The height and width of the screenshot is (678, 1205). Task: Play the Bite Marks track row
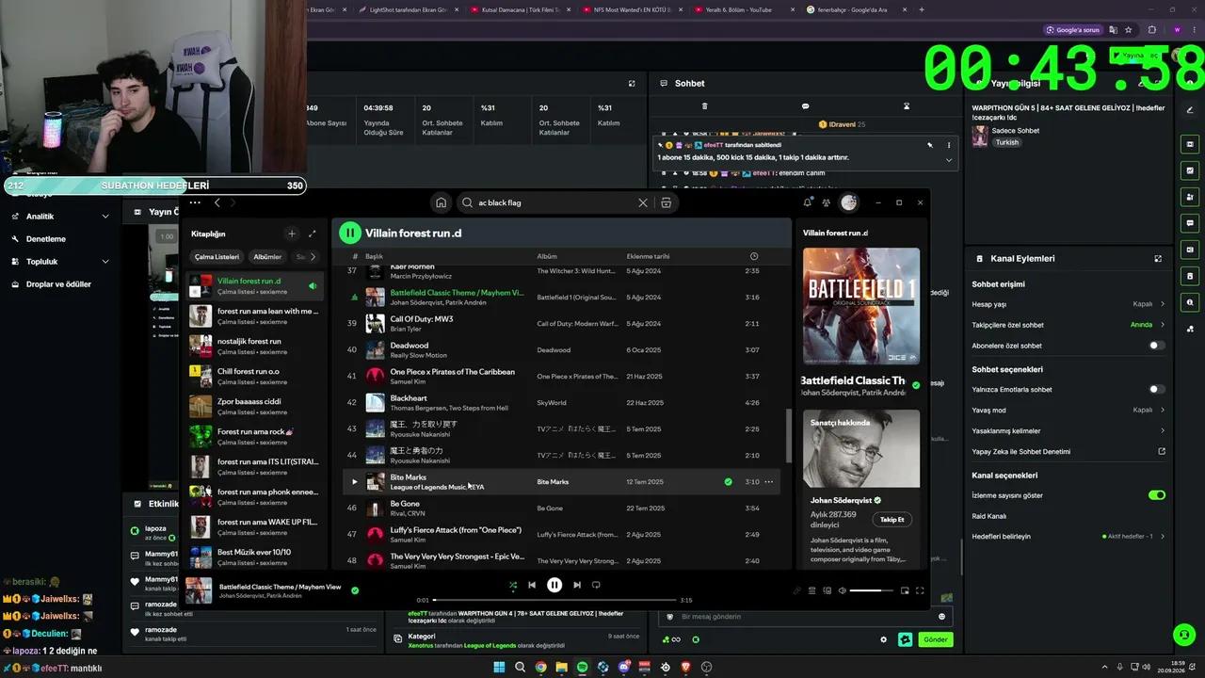pos(355,482)
